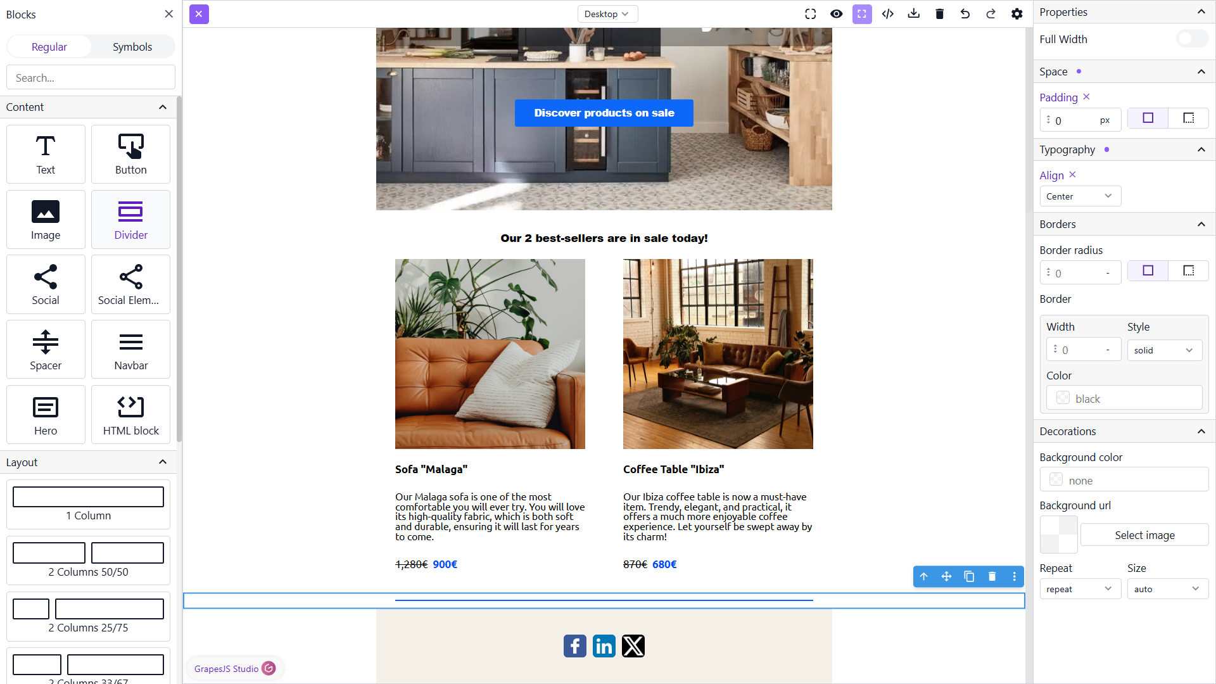Select the Regular blocks tab
1216x684 pixels.
(x=49, y=47)
